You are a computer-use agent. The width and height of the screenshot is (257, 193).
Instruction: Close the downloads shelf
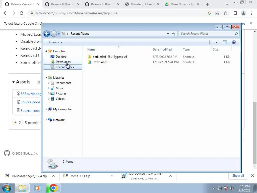(x=252, y=176)
